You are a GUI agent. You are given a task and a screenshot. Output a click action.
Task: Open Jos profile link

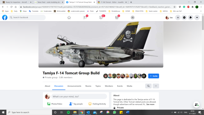[169, 17]
